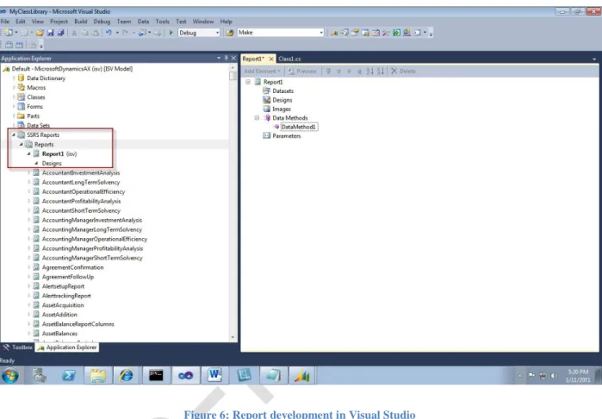Select the AssetBalances report
The image size is (602, 419).
[59, 334]
